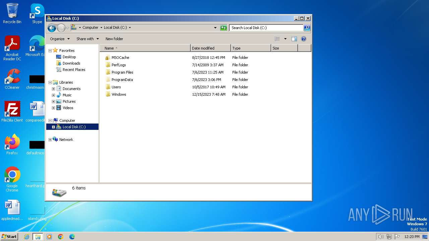The image size is (429, 241).
Task: Open the Help question mark icon
Action: pyautogui.click(x=304, y=39)
